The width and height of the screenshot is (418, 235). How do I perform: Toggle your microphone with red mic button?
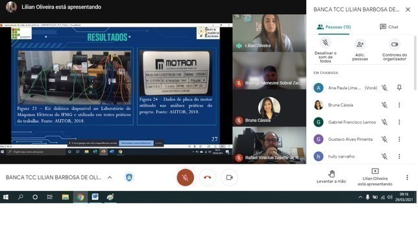point(185,177)
